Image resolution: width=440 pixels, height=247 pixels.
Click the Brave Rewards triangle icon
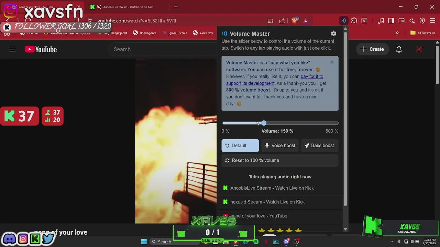306,21
